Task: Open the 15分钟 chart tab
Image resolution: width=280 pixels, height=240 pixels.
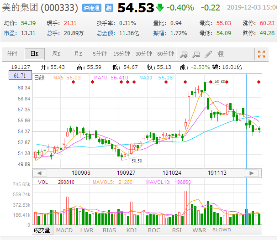Action: click(x=122, y=54)
